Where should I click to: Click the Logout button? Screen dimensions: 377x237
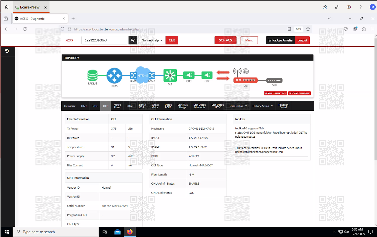click(x=302, y=40)
